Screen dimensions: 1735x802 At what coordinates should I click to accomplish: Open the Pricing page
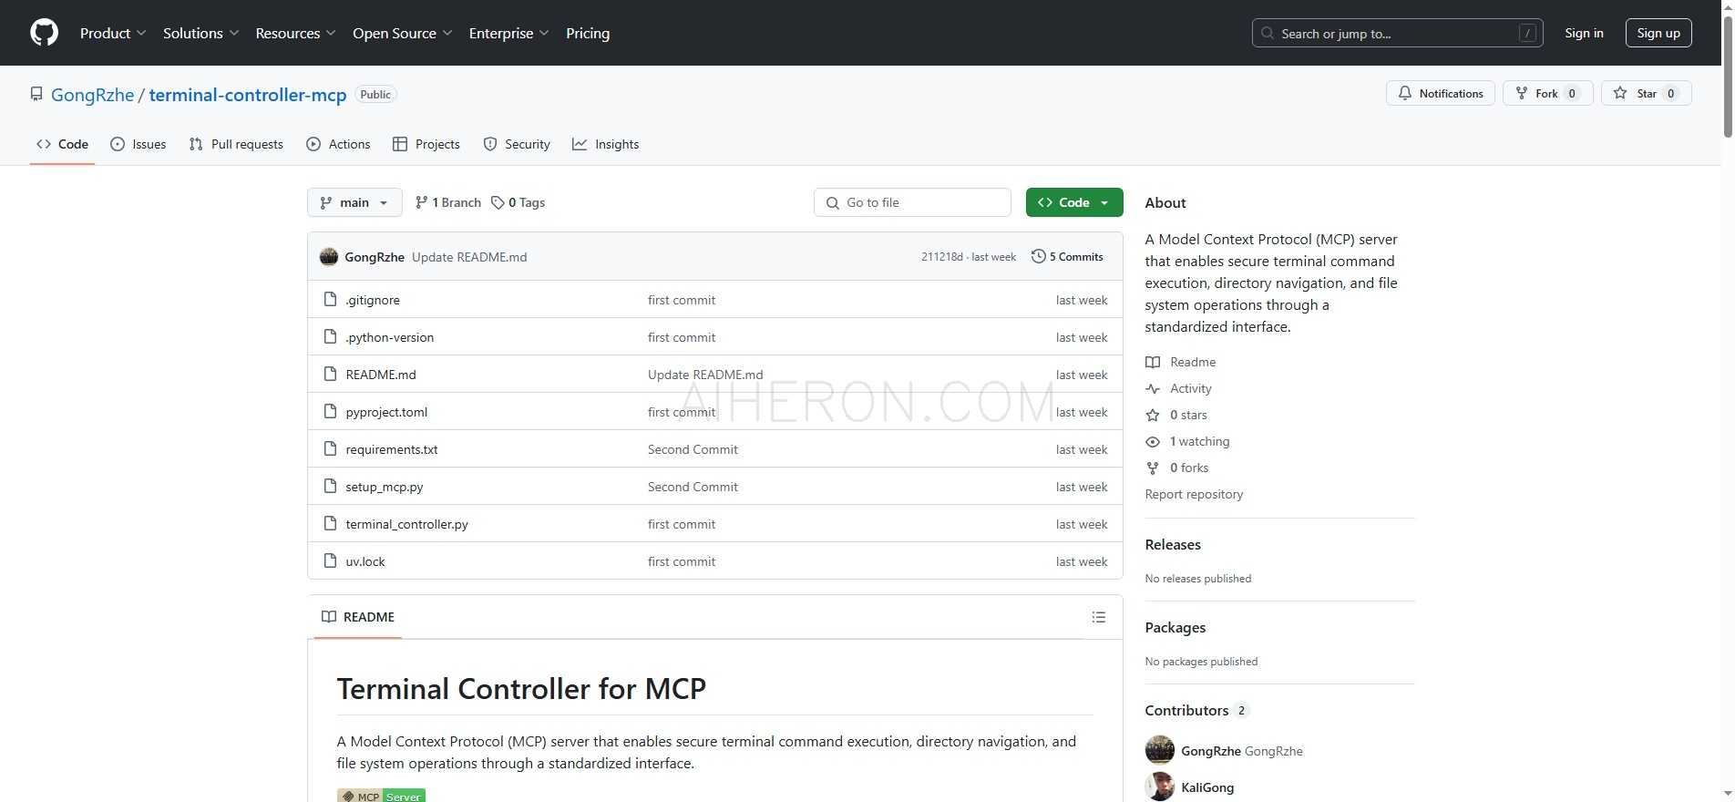point(588,33)
